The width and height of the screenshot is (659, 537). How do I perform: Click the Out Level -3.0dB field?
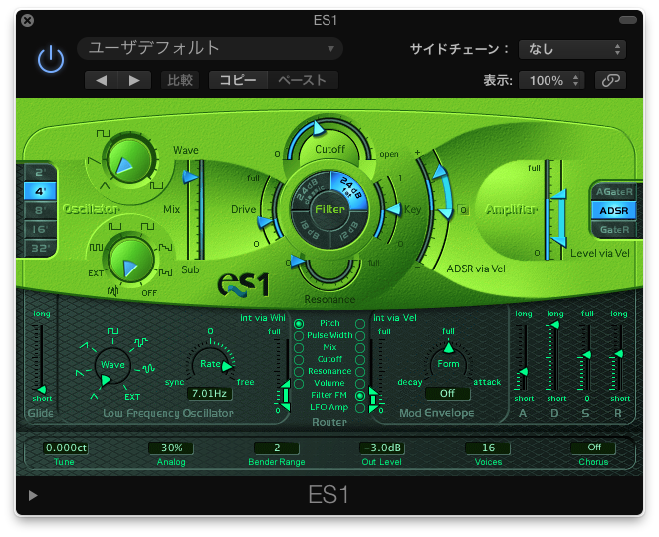(382, 447)
